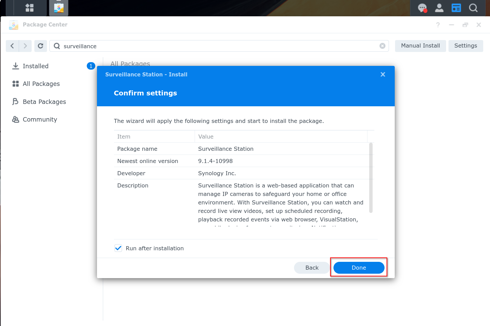Viewport: 490px width, 326px height.
Task: Click the Manual Install button
Action: pos(420,46)
